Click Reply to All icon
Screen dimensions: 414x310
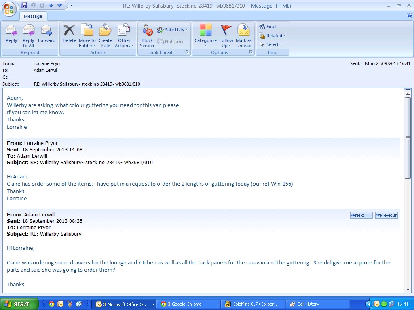(28, 36)
